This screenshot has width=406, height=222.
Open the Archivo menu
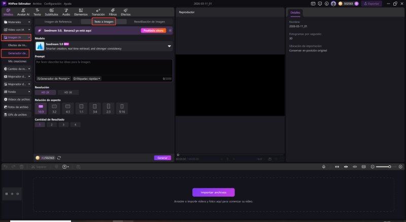[37, 4]
